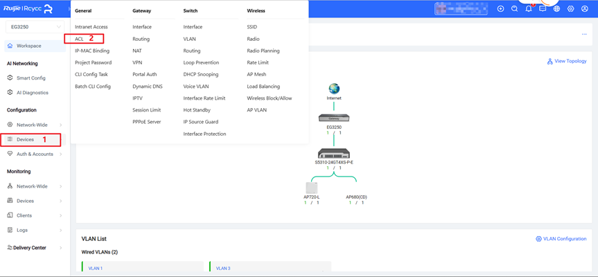The height and width of the screenshot is (277, 598).
Task: Open Switch VLAN menu entry
Action: pyautogui.click(x=189, y=39)
